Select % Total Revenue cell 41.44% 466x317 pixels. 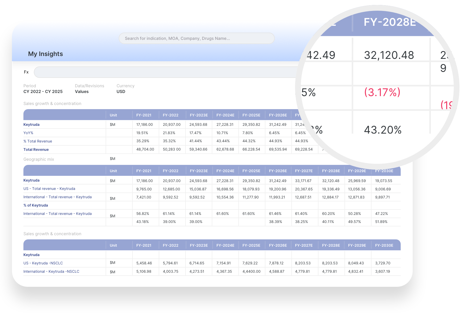pos(196,141)
